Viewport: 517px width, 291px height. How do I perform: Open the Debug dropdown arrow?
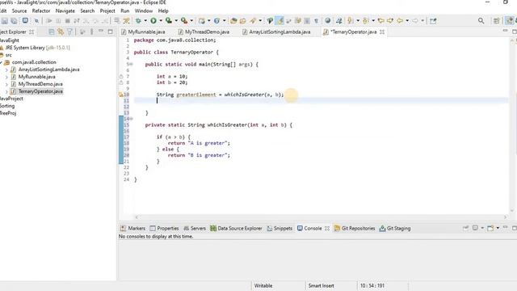point(145,21)
